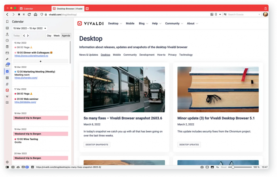The height and width of the screenshot is (177, 277).
Task: Click the Today button in calendar
Action: [x=17, y=35]
